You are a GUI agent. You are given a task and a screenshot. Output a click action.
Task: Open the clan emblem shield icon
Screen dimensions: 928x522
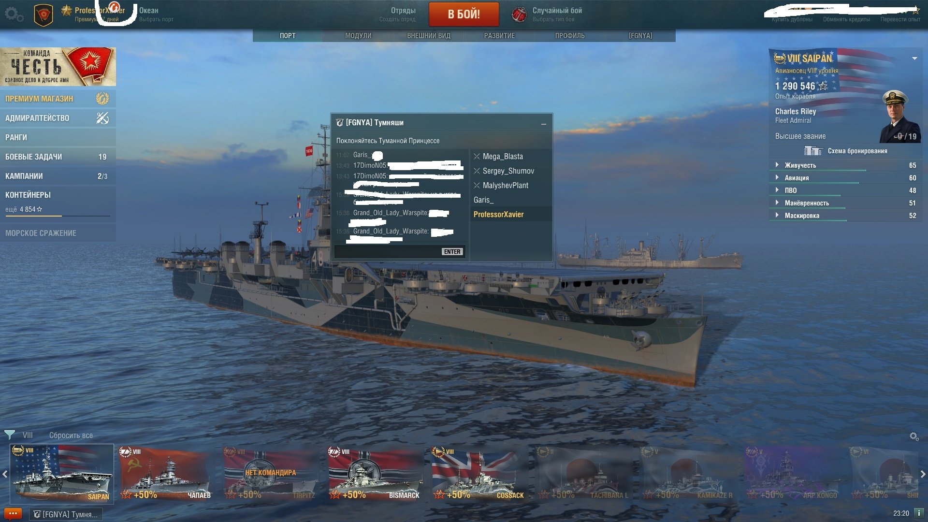43,15
